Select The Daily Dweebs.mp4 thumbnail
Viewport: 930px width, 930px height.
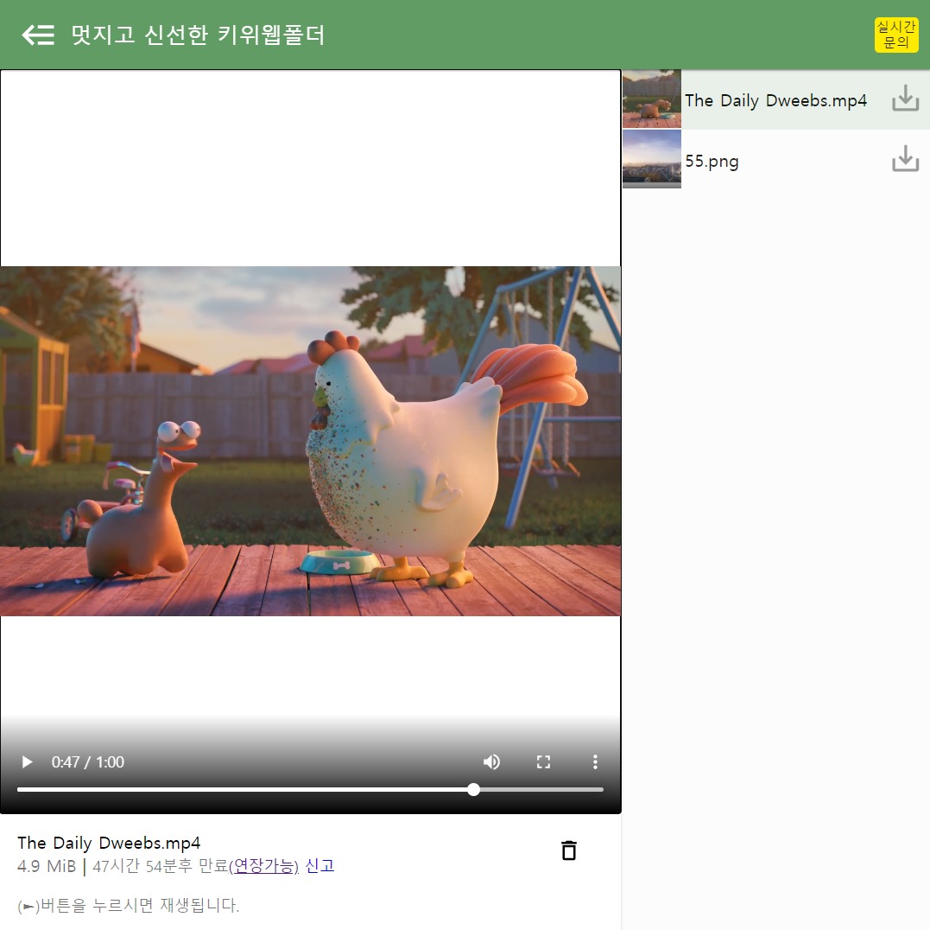point(651,99)
